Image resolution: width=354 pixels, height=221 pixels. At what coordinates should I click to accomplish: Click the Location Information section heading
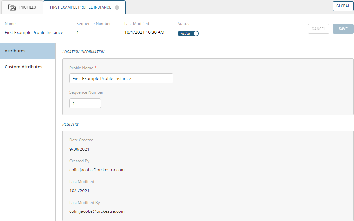click(83, 52)
